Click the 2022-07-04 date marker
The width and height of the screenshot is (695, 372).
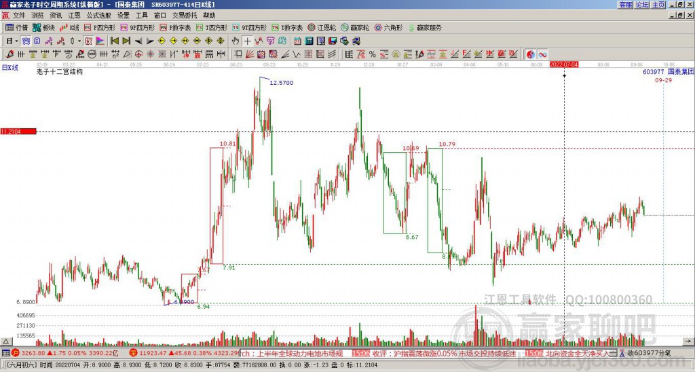pyautogui.click(x=564, y=64)
